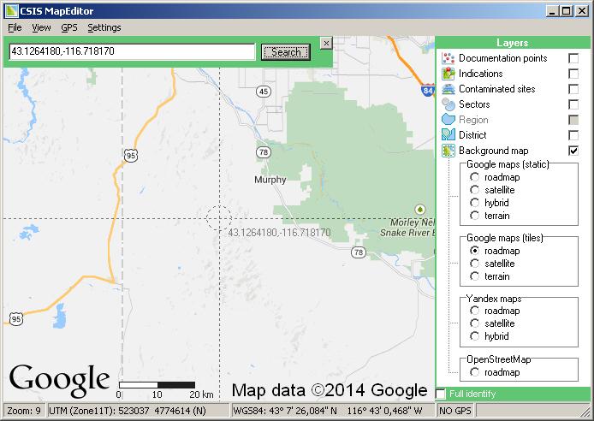
Task: Click the park tree marker on map
Action: (x=419, y=209)
